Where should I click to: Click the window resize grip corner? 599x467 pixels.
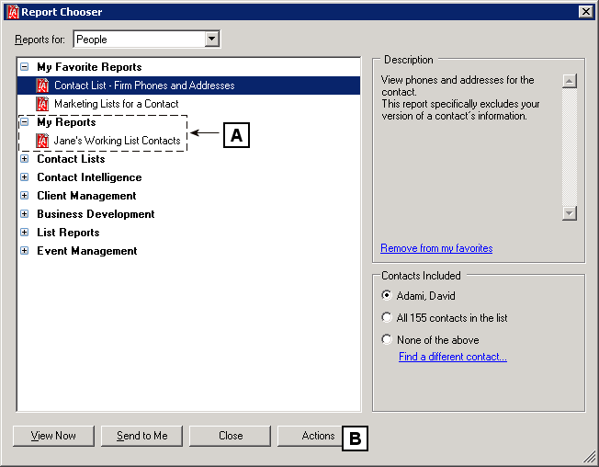(x=590, y=458)
